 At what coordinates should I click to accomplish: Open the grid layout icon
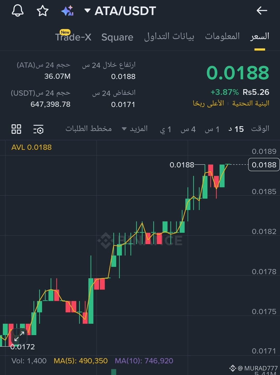16,129
